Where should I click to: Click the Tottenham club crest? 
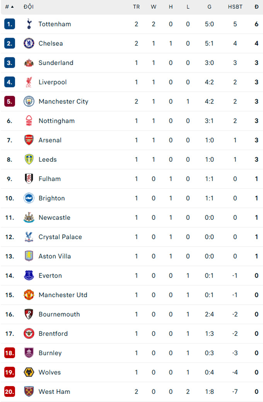[x=29, y=24]
